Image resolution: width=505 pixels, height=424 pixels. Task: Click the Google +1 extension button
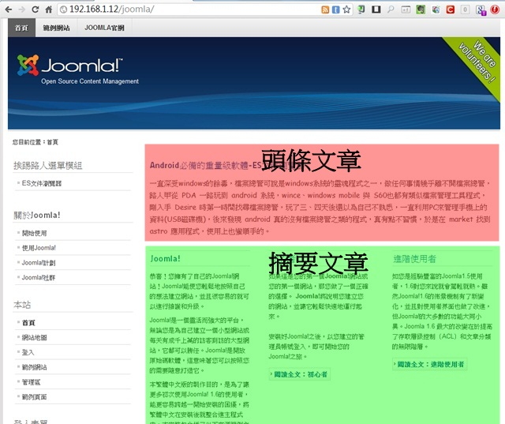pos(406,9)
